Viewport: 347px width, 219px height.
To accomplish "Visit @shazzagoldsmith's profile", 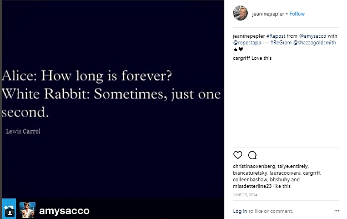I will point(314,43).
